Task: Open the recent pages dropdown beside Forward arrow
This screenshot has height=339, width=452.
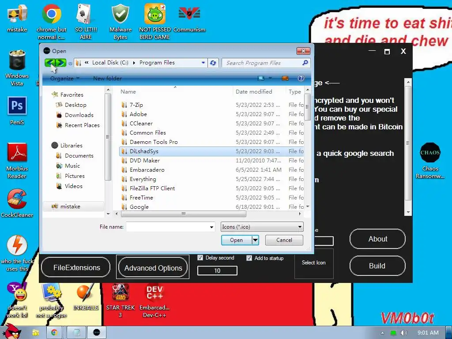Action: (70, 64)
